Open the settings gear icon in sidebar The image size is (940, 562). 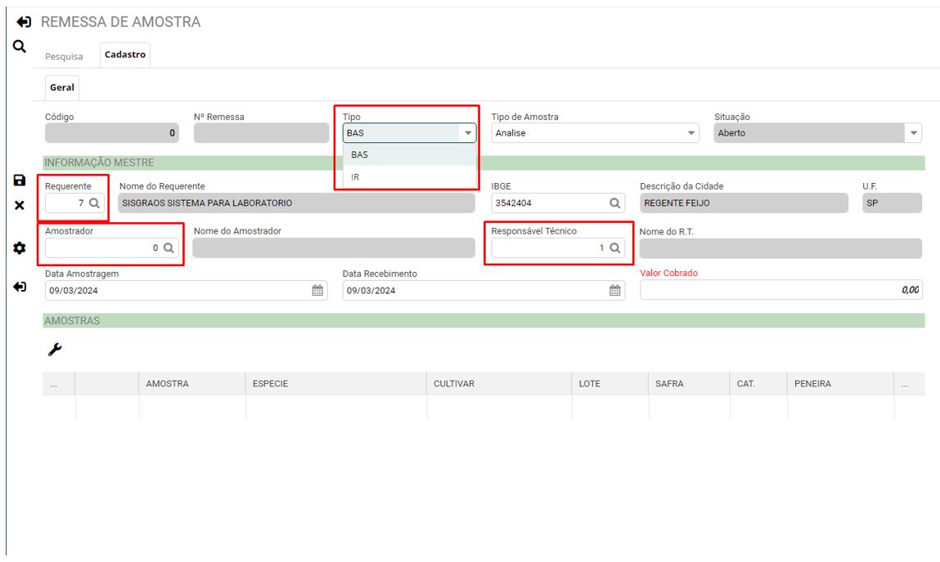[x=20, y=248]
